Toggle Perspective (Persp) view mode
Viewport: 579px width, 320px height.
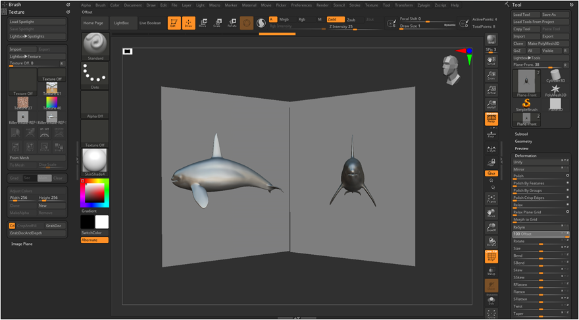491,119
